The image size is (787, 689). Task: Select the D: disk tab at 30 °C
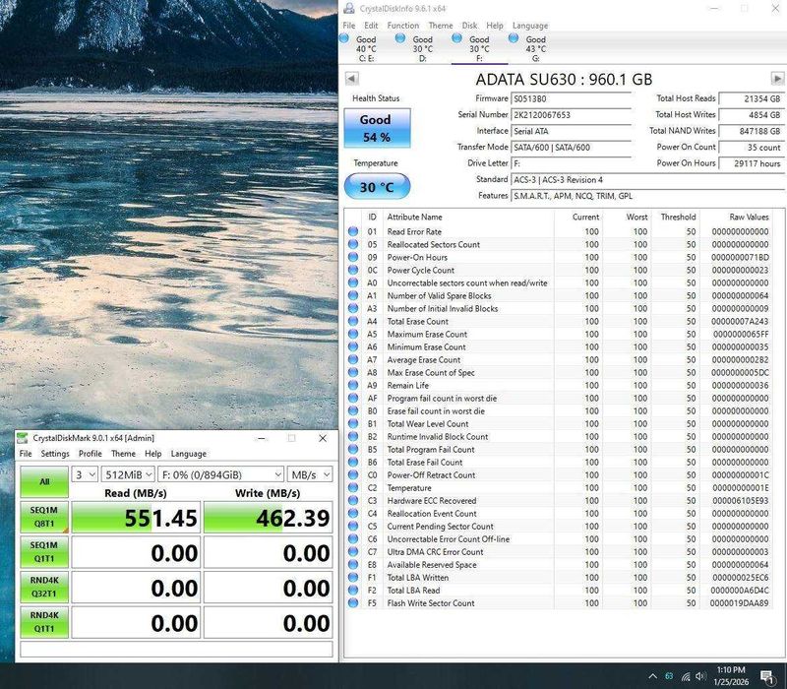423,48
